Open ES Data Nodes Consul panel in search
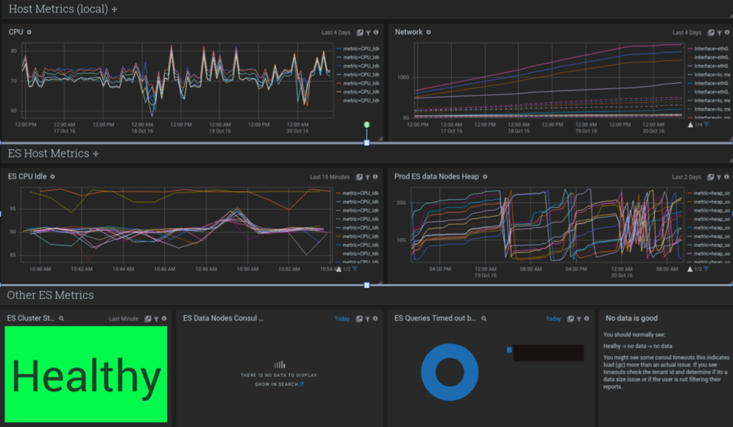733x427 pixels. tap(359, 319)
